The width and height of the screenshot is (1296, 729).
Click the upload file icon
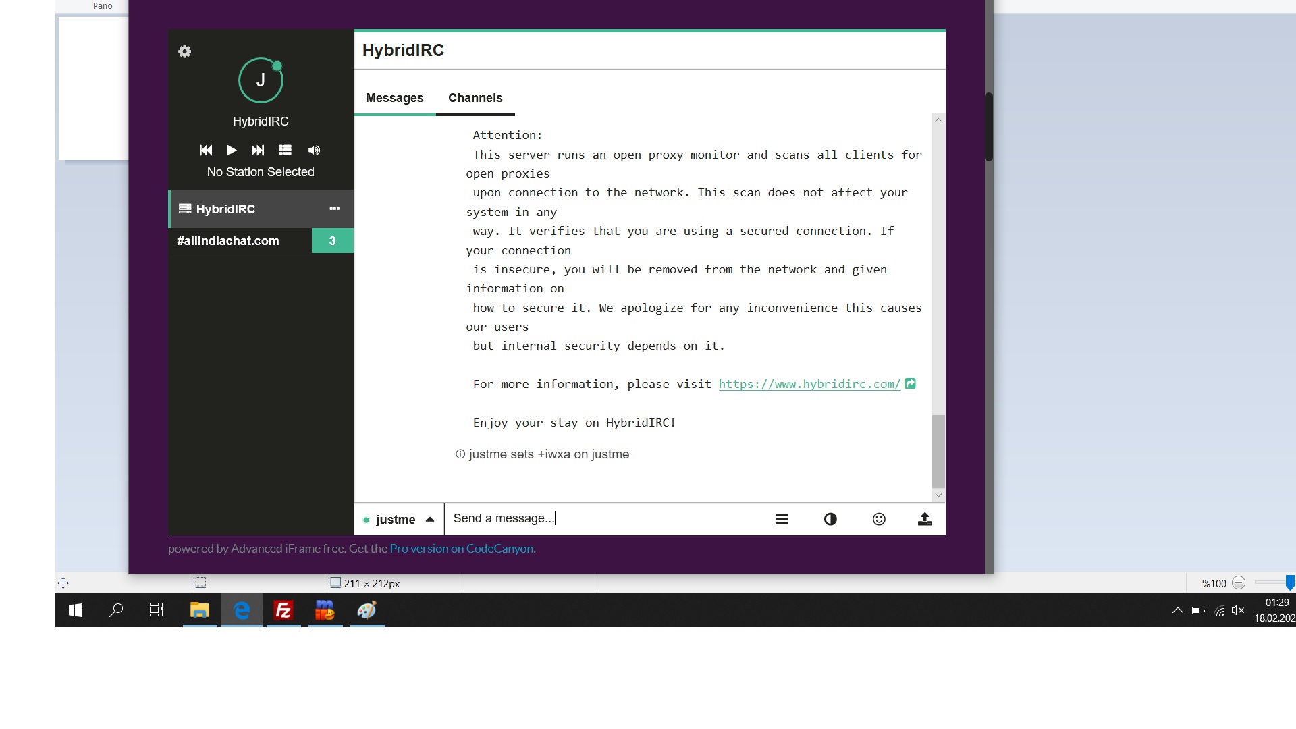coord(925,519)
